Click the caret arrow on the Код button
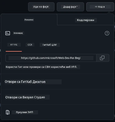The height and width of the screenshot is (122, 115). (x=104, y=7)
